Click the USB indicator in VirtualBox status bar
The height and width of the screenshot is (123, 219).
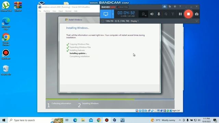[152, 111]
